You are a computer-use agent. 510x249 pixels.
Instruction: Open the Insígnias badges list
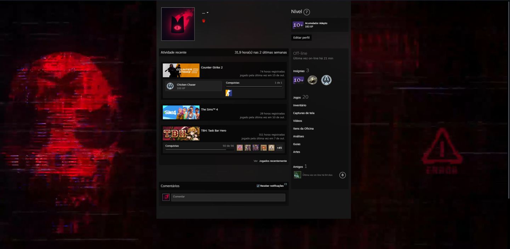pyautogui.click(x=301, y=71)
